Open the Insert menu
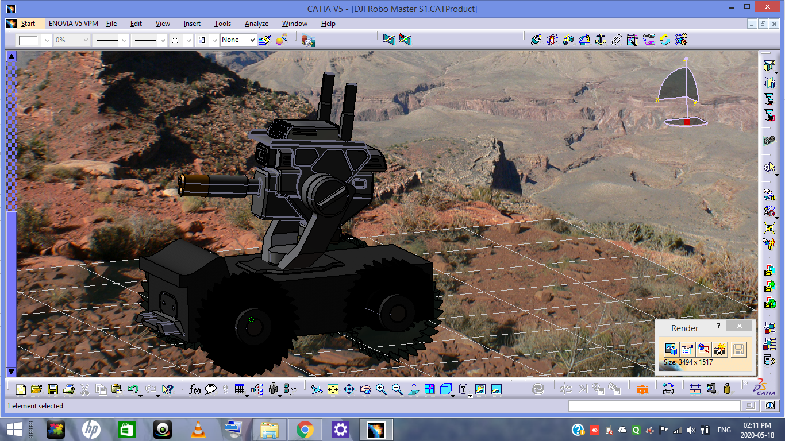Screen dimensions: 785x441 click(x=192, y=24)
